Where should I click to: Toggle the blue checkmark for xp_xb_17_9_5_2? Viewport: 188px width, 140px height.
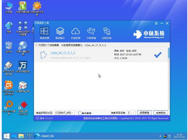coord(158,55)
